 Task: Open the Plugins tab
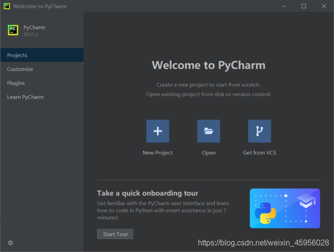click(x=42, y=83)
